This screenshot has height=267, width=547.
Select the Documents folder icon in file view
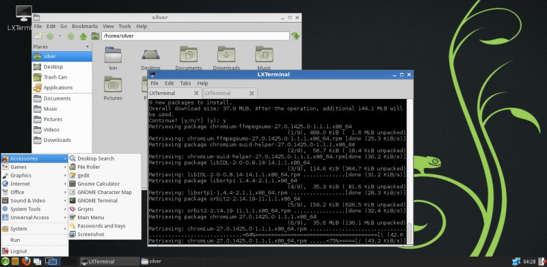pos(189,55)
